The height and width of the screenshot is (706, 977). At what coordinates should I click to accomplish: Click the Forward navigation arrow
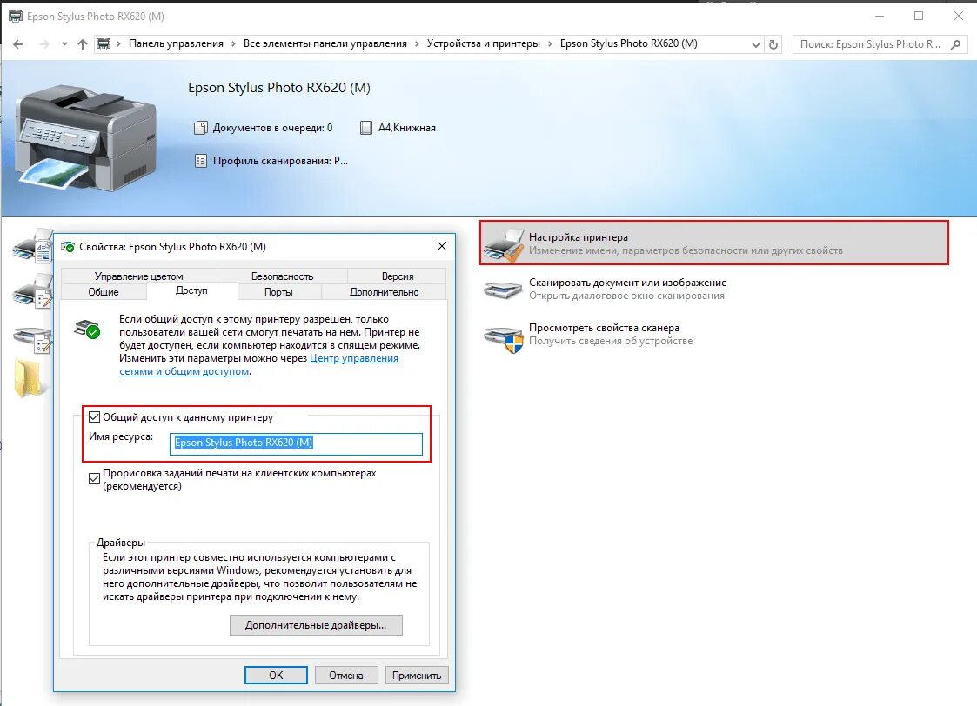(x=43, y=44)
